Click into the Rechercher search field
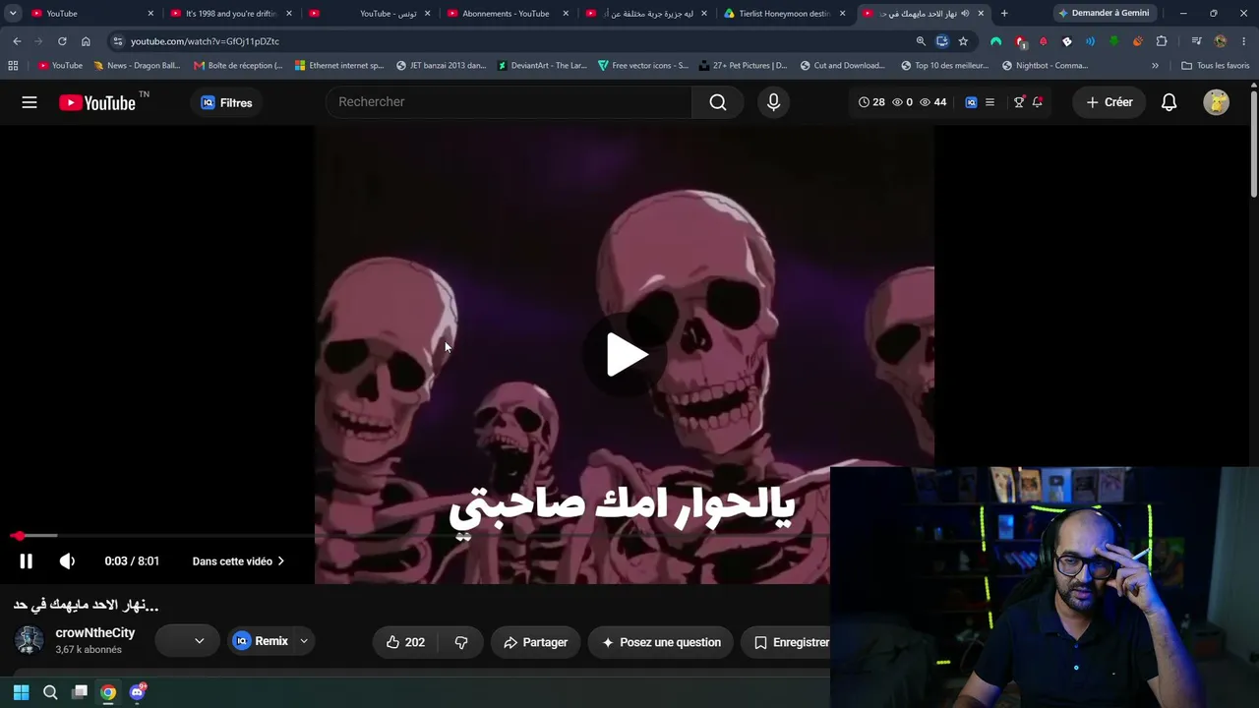Viewport: 1259px width, 708px height. coord(510,102)
